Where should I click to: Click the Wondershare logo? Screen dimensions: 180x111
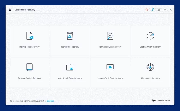click(x=161, y=100)
